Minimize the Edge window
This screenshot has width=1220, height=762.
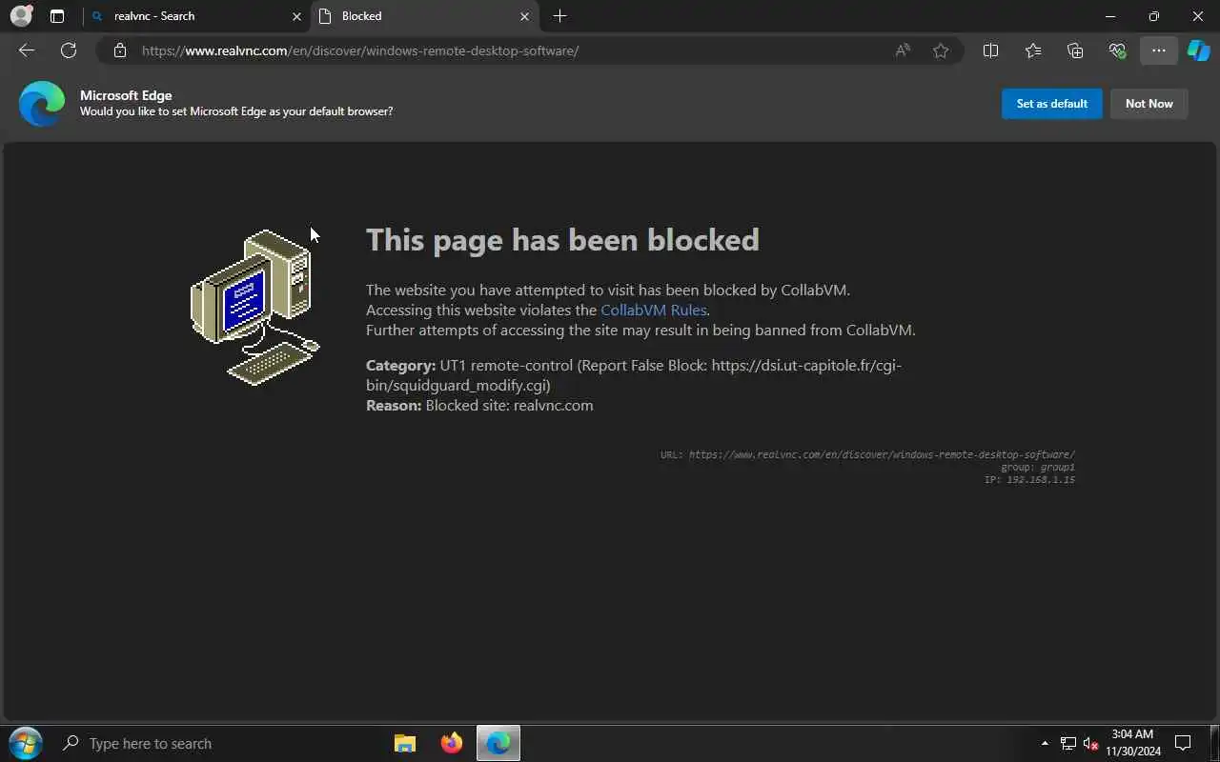click(x=1110, y=16)
